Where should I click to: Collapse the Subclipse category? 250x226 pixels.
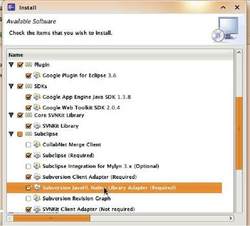coord(11,134)
